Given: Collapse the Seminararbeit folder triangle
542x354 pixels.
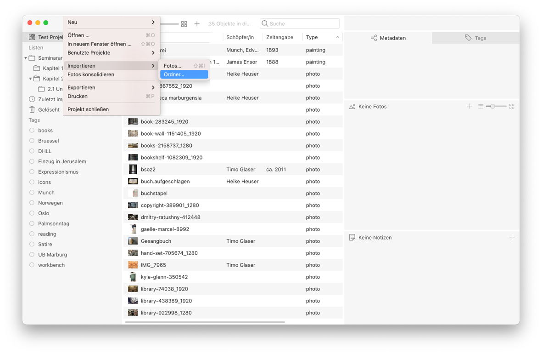Looking at the screenshot, I should (x=26, y=58).
